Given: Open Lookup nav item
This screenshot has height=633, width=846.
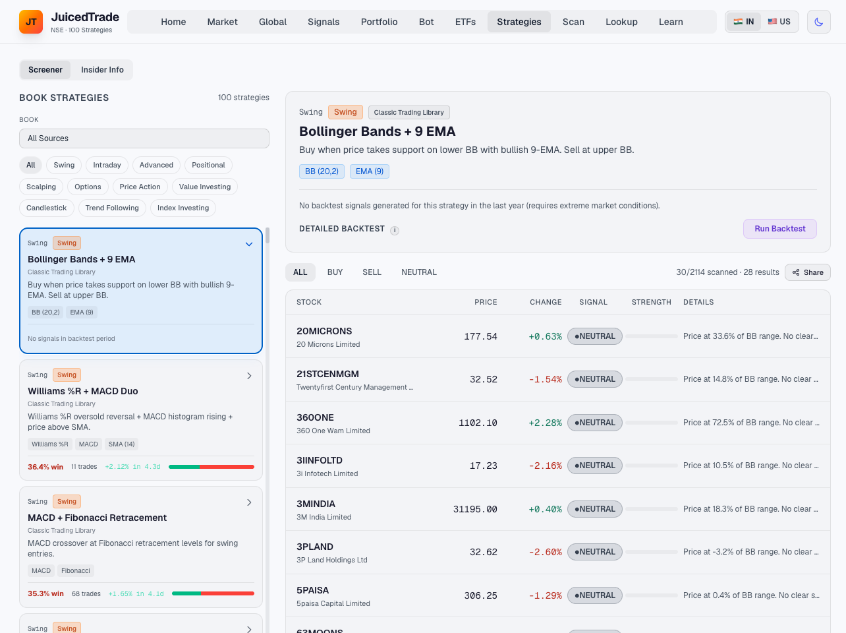Looking at the screenshot, I should (621, 22).
